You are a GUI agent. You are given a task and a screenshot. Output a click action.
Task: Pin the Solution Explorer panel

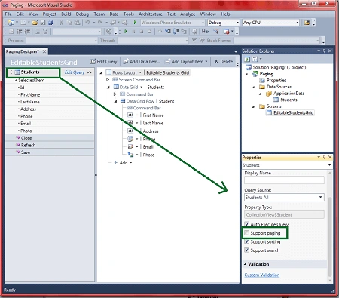tap(324, 51)
